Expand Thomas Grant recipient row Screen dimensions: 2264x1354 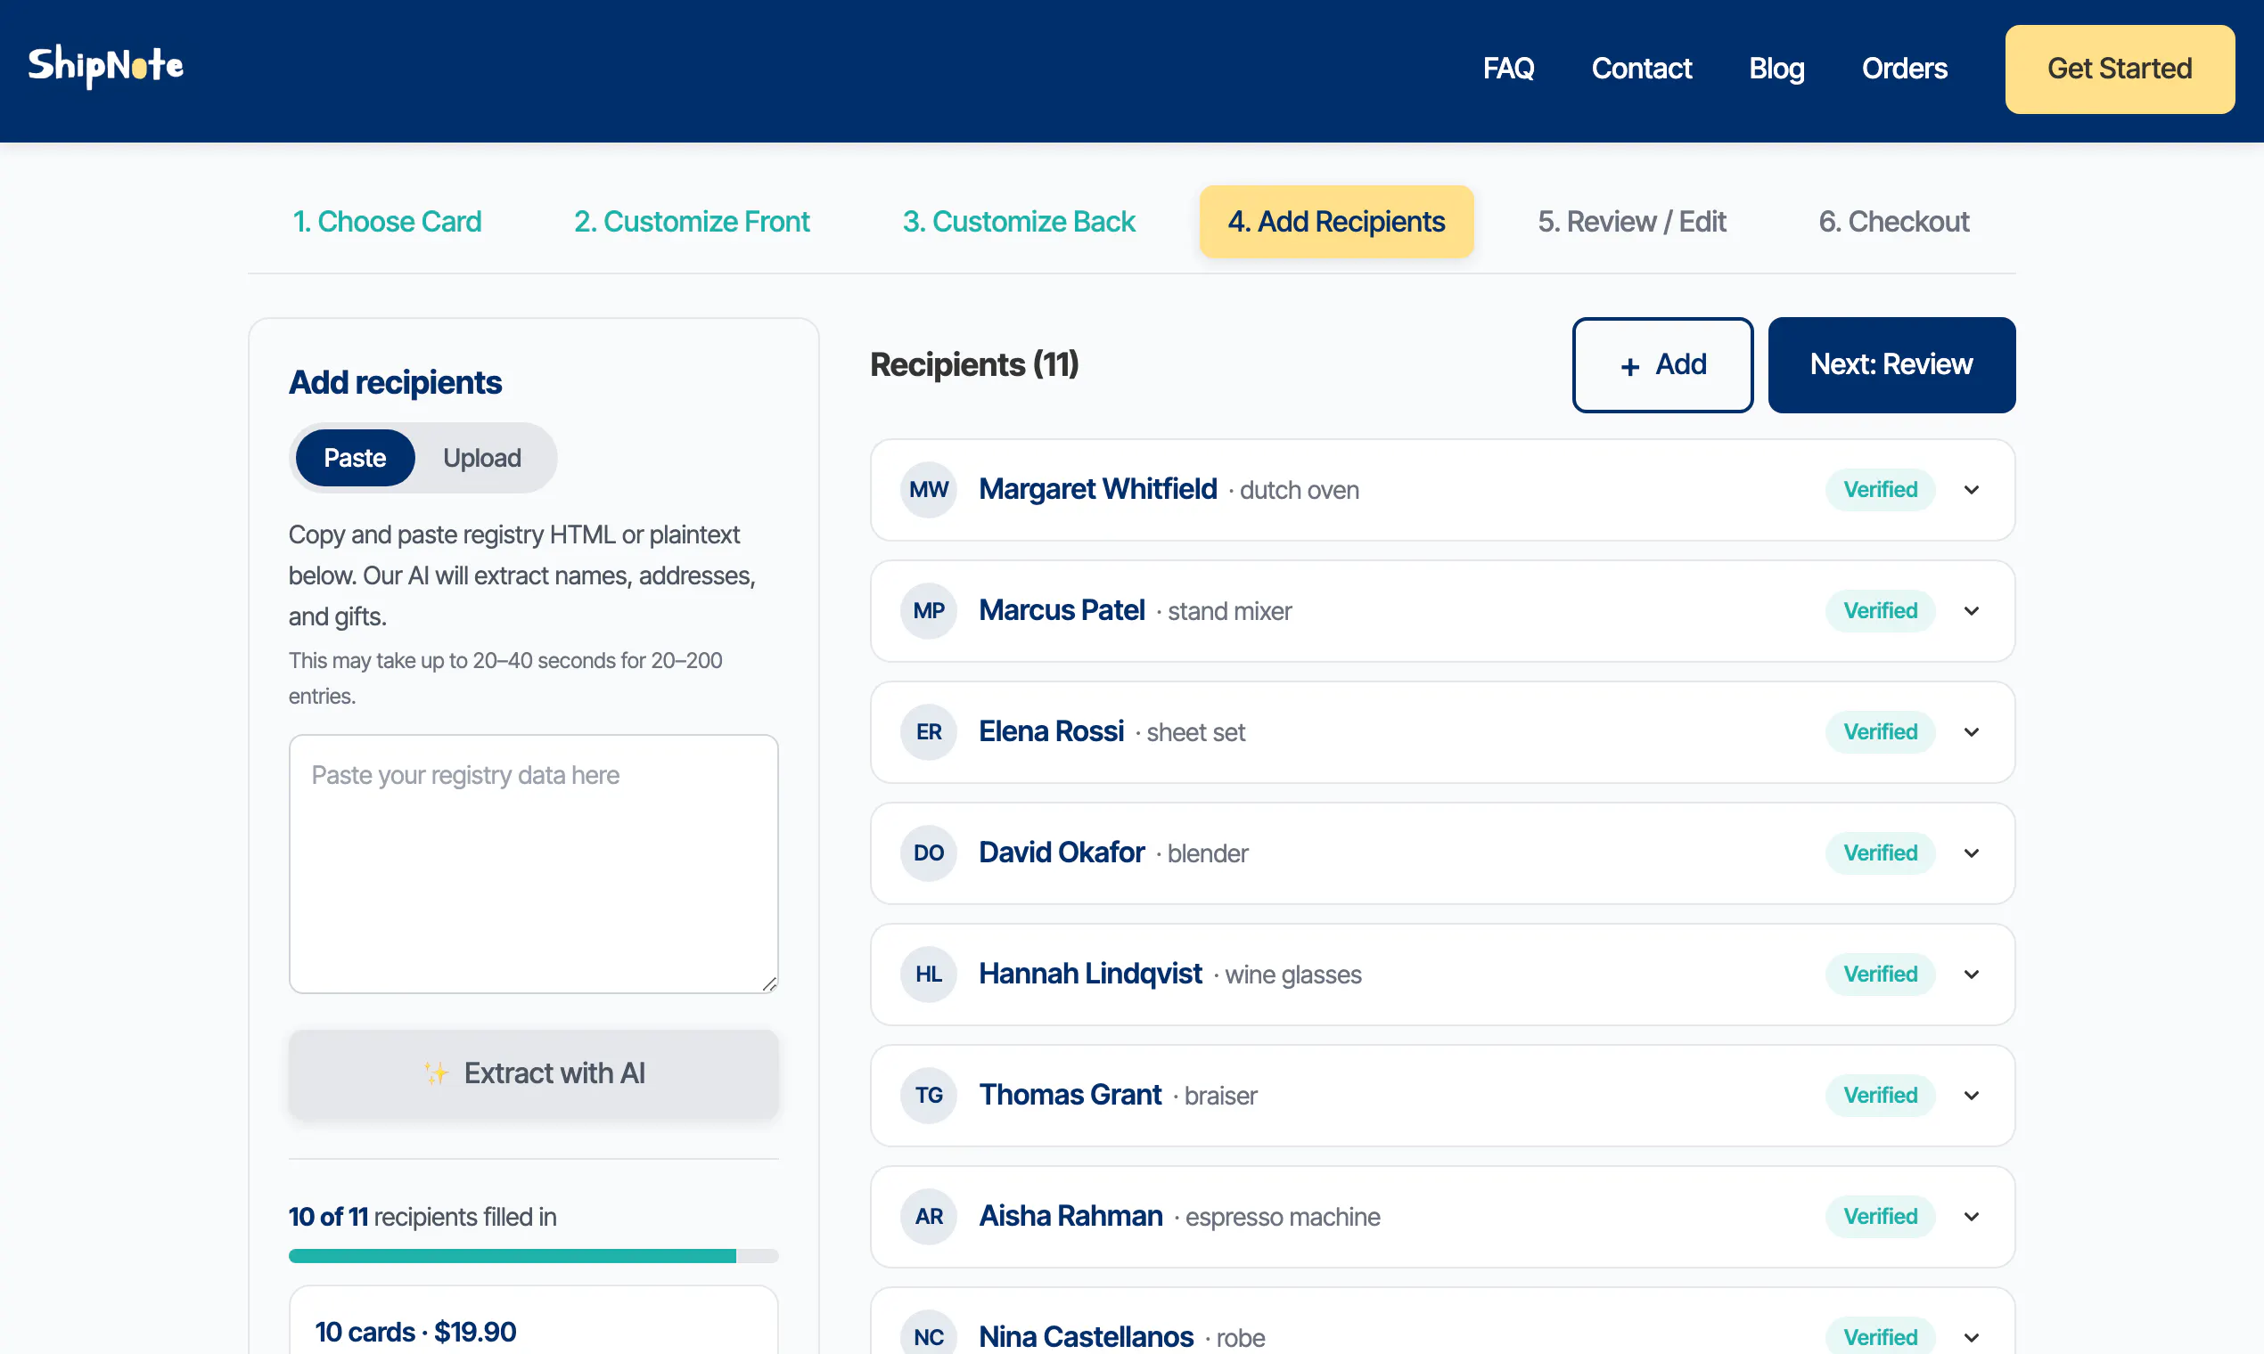coord(1972,1095)
